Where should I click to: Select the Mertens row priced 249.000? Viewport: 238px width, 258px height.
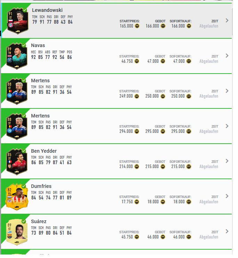tap(116, 91)
